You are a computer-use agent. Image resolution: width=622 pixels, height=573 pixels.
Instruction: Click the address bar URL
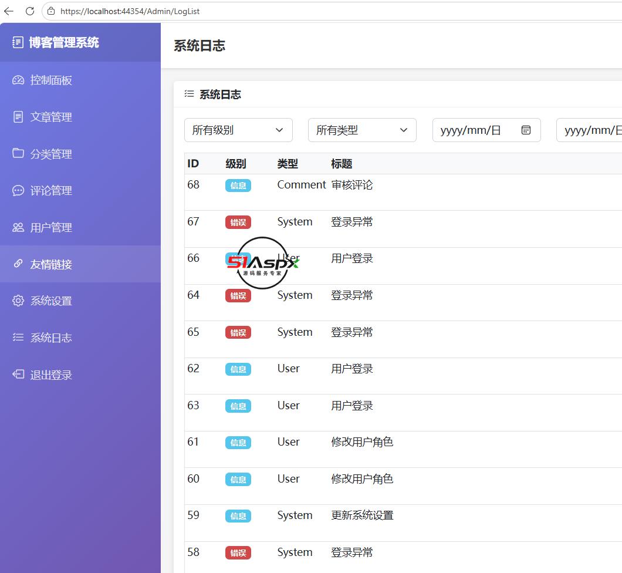pos(130,11)
